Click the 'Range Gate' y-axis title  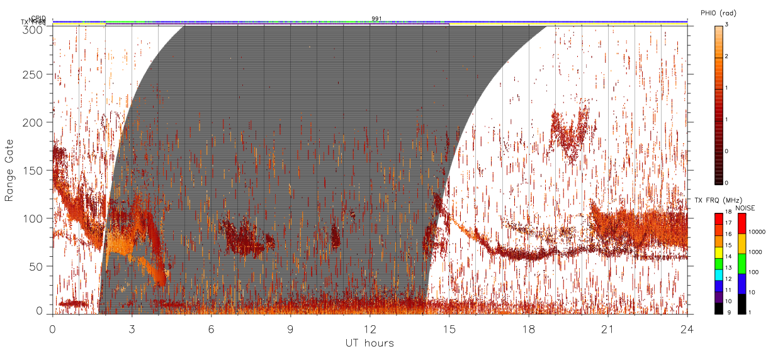point(9,170)
